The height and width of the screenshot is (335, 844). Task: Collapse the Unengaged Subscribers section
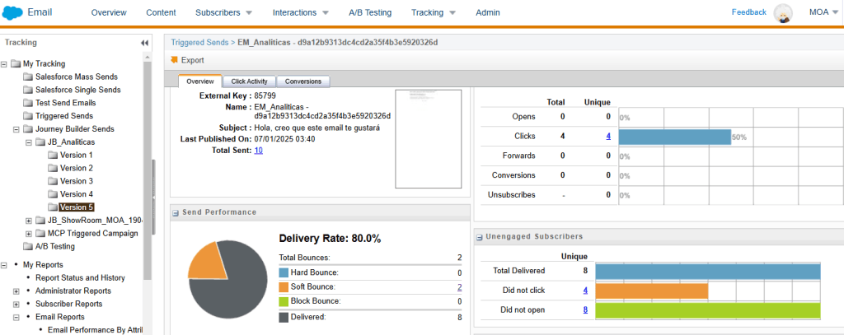tap(480, 236)
